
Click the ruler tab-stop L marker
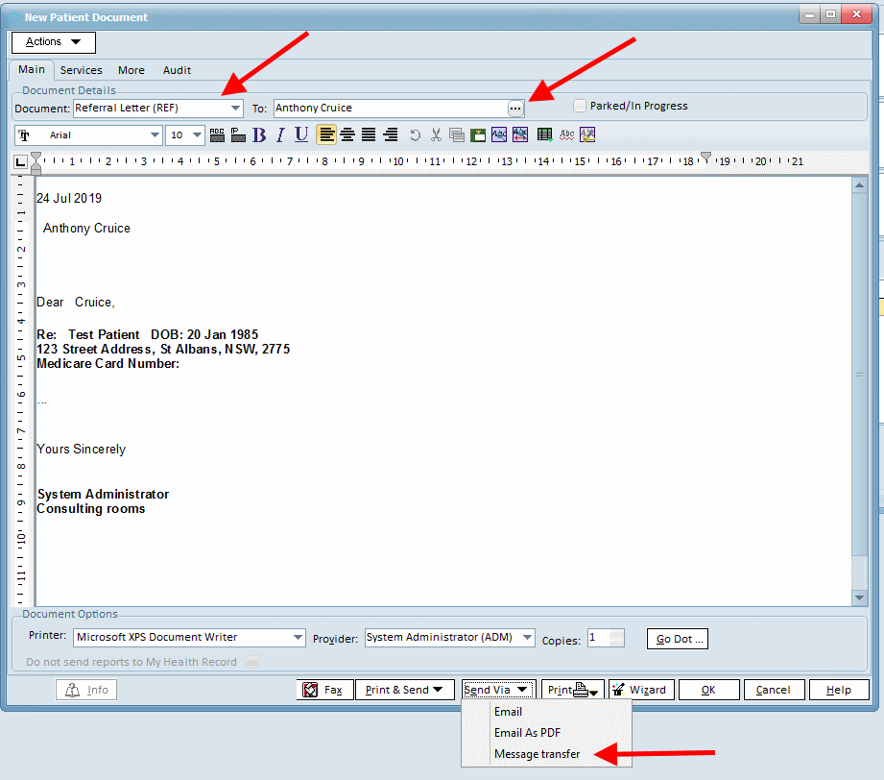coord(20,162)
